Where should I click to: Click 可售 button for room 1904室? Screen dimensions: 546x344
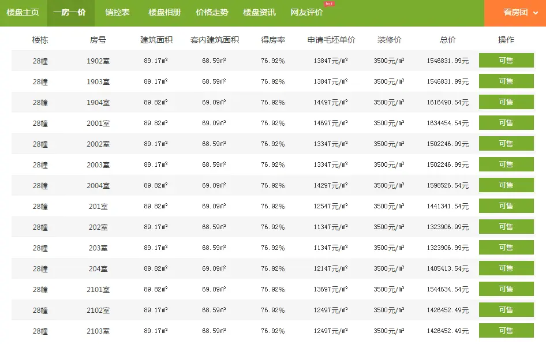(506, 102)
